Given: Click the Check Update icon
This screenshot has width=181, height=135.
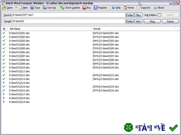Looking at the screenshot, I should pyautogui.click(x=62, y=8).
